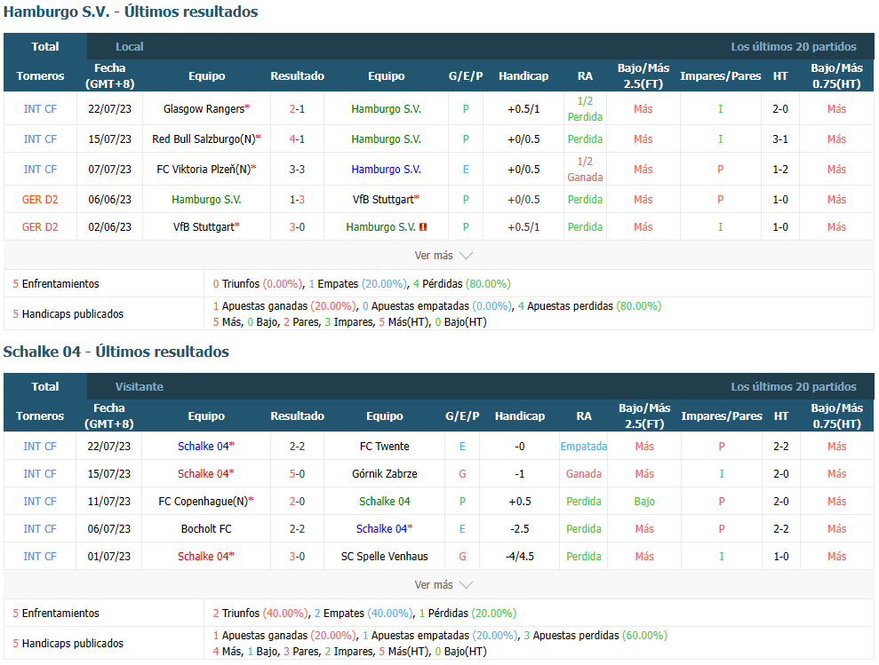Click GER D2 tournament in 02/06/23 row
This screenshot has height=665, width=879.
coord(40,227)
